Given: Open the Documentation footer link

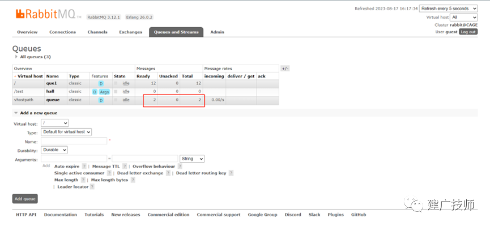Looking at the screenshot, I should pos(60,215).
